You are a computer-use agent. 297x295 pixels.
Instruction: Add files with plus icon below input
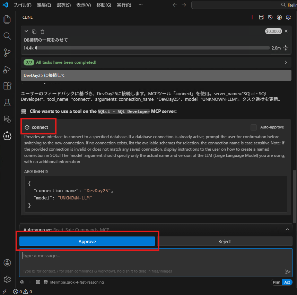point(30,282)
